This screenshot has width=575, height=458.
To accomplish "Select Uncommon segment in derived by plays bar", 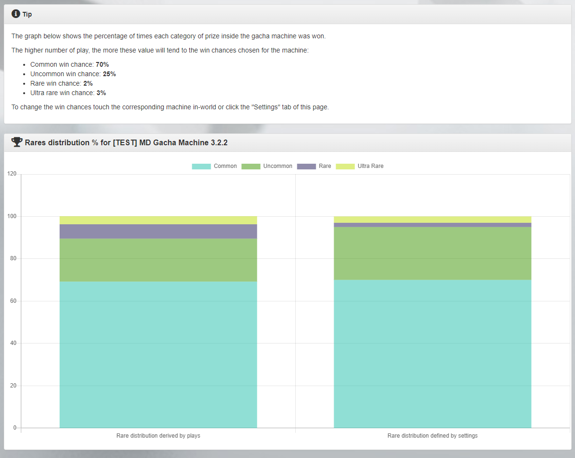I will pyautogui.click(x=158, y=260).
